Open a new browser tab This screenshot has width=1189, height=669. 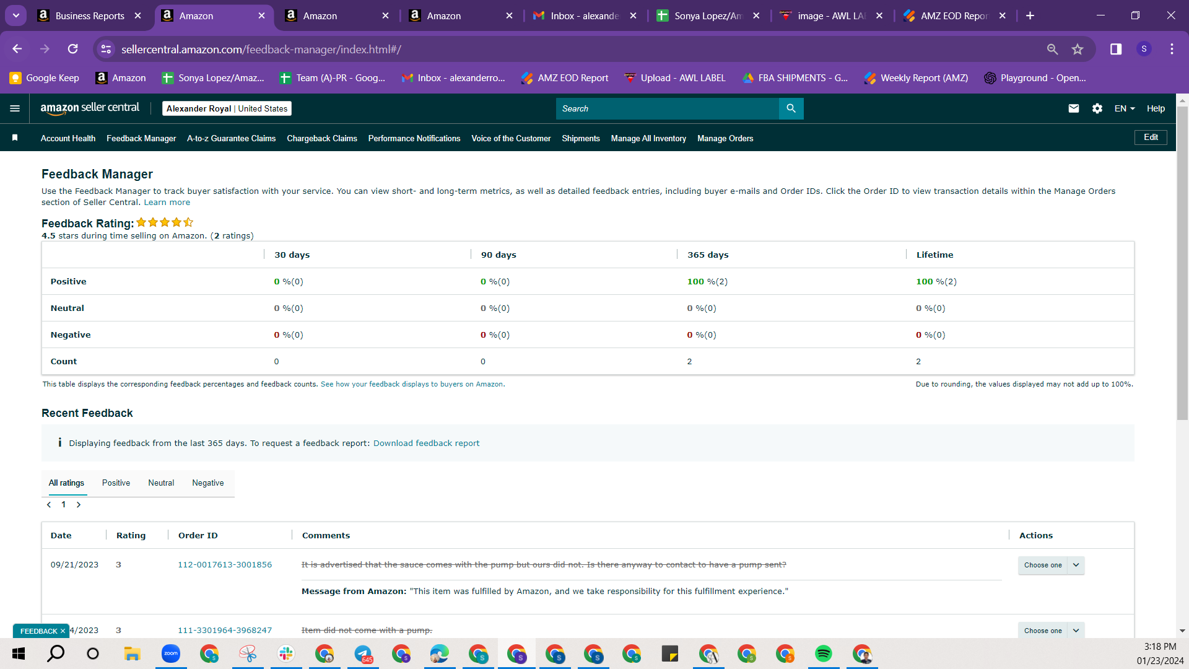click(1030, 15)
